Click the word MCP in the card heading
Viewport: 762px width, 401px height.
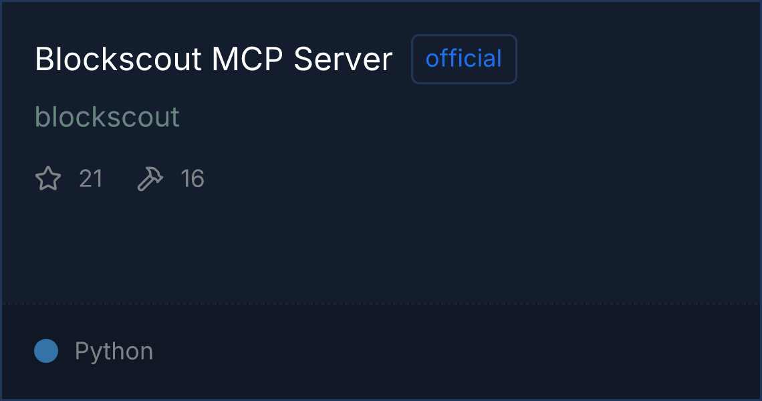coord(247,59)
